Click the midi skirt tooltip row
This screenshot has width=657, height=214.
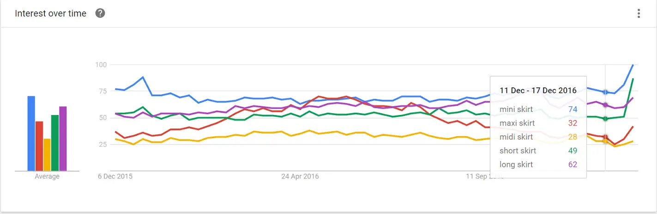click(538, 137)
